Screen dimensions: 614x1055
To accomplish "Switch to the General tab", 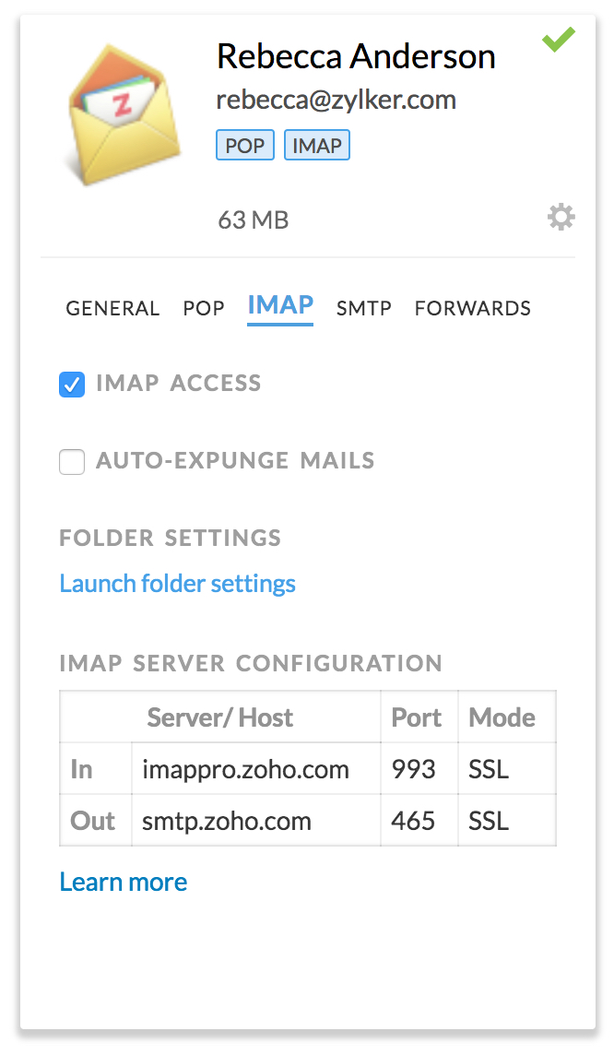I will click(x=112, y=309).
